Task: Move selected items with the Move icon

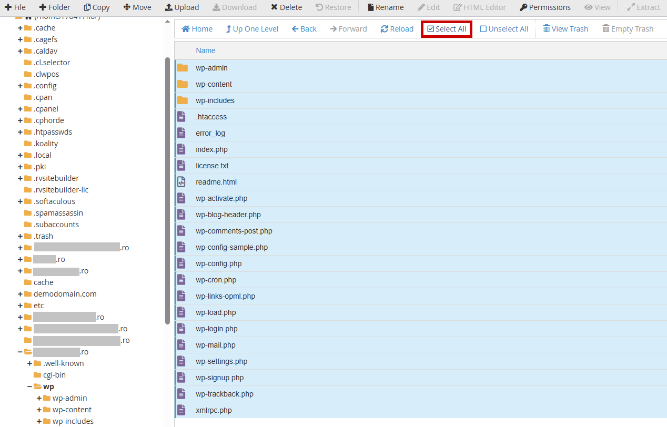Action: (x=137, y=7)
